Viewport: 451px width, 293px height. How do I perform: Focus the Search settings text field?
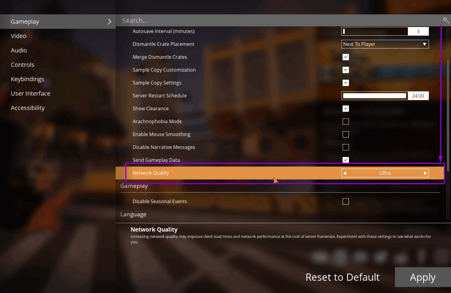click(277, 21)
